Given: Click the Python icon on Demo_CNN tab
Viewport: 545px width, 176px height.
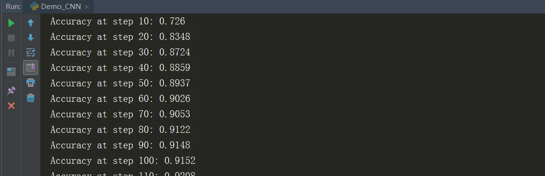Looking at the screenshot, I should (34, 6).
